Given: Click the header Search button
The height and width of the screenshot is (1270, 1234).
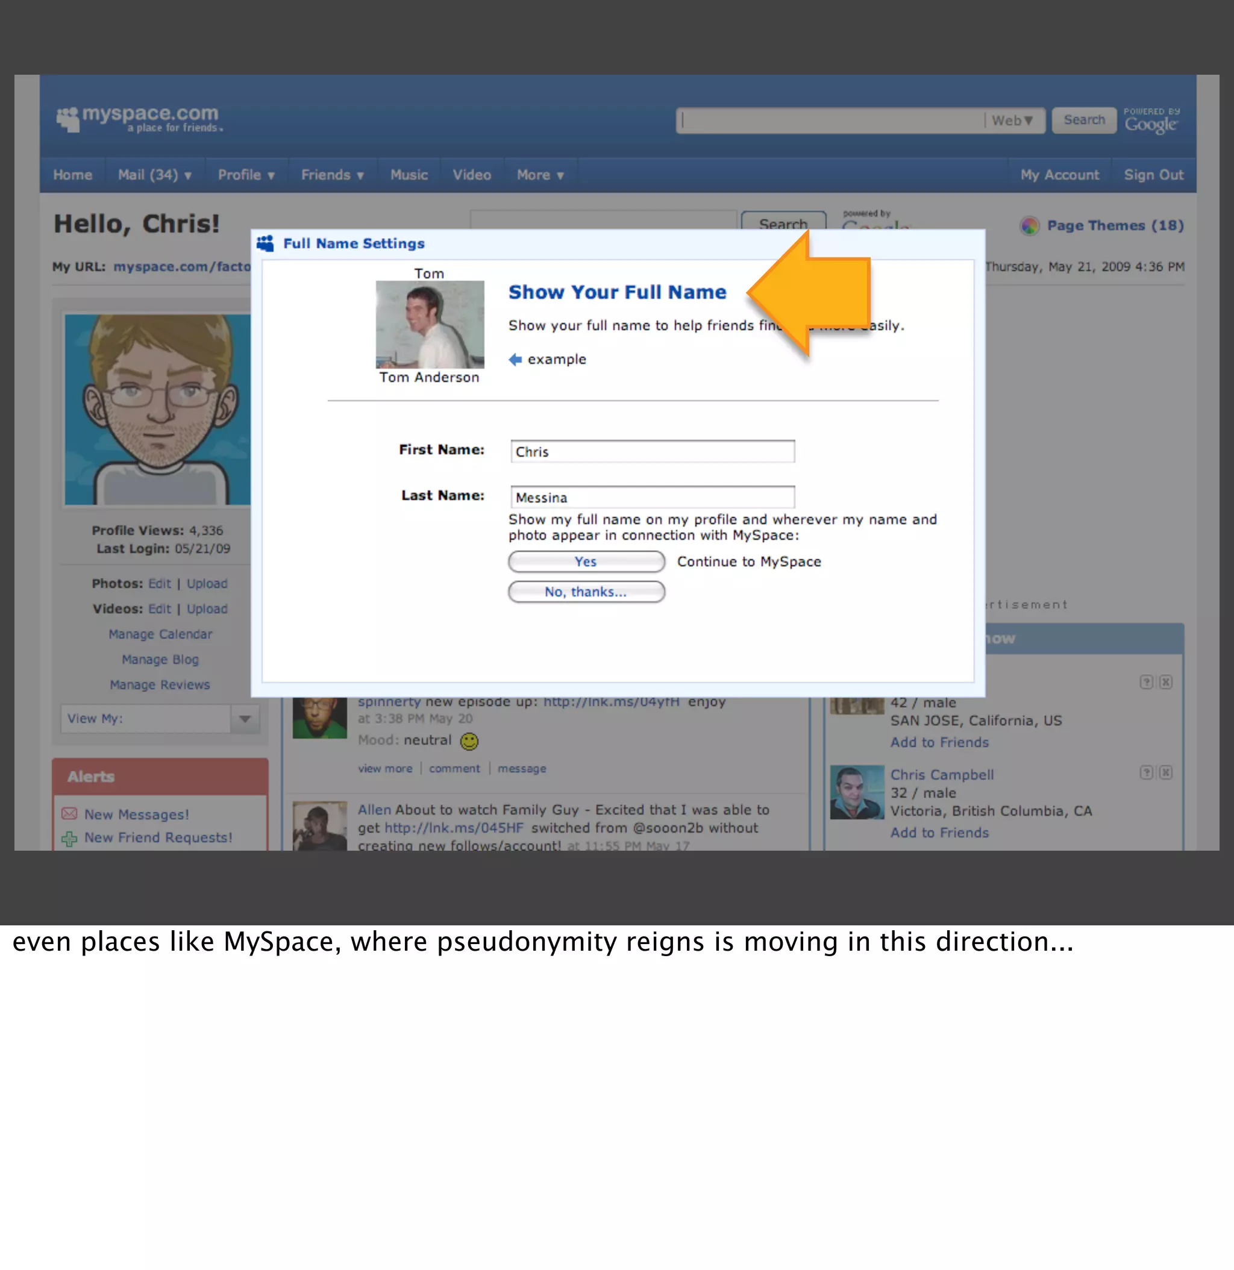Looking at the screenshot, I should pos(1085,120).
